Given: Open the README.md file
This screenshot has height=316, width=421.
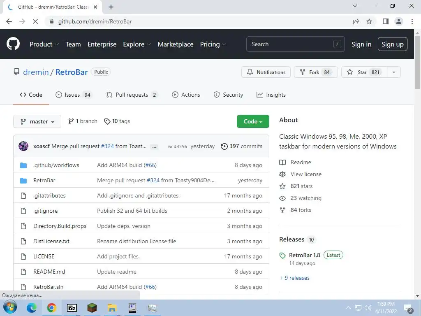Looking at the screenshot, I should pos(49,272).
